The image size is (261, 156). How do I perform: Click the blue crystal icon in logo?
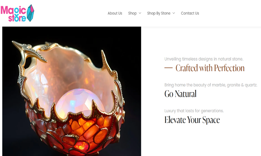31,13
